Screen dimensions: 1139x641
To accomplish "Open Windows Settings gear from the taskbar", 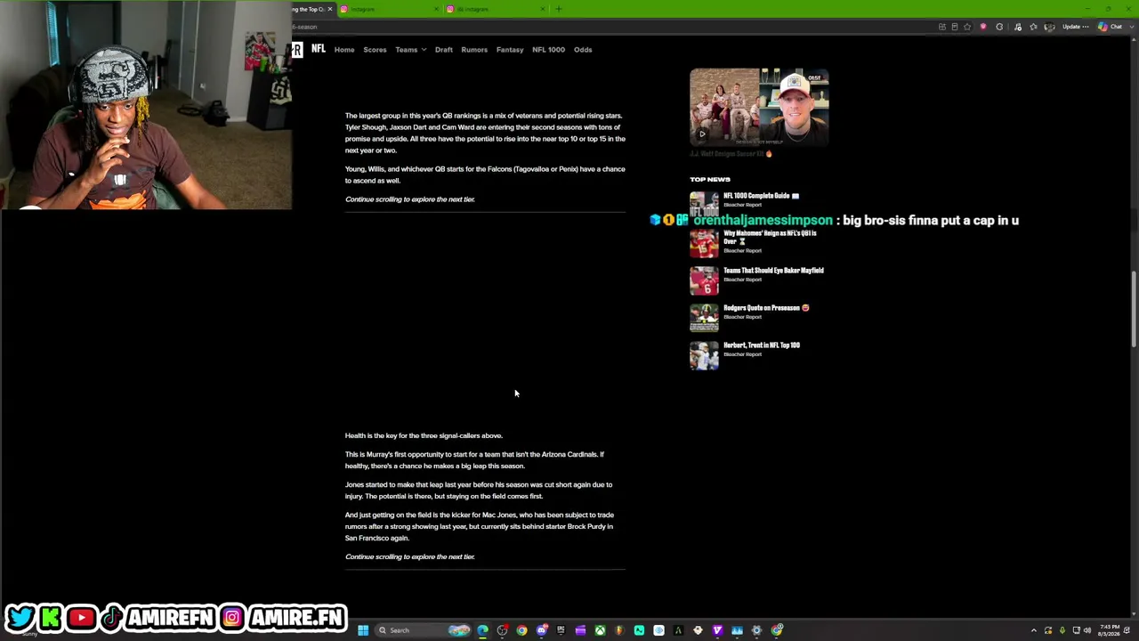I will coord(756,630).
